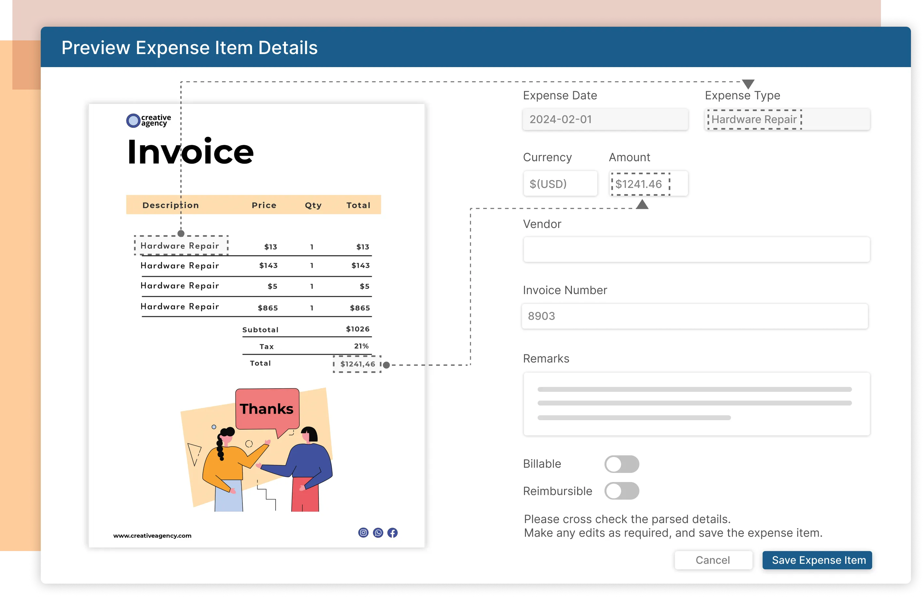
Task: Open the Expense Date picker field
Action: tap(605, 120)
